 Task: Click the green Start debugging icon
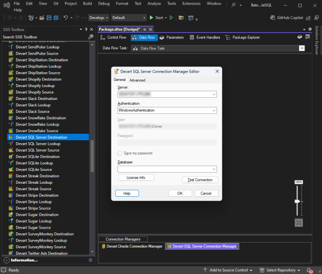pyautogui.click(x=151, y=18)
